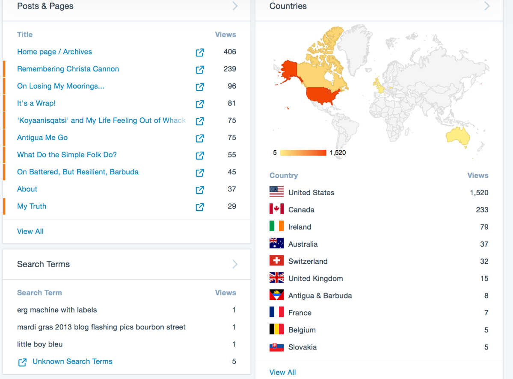Screen dimensions: 513x379
Task: Open 'On Battered, But Resilient, Barbuda' post
Action: 78,172
